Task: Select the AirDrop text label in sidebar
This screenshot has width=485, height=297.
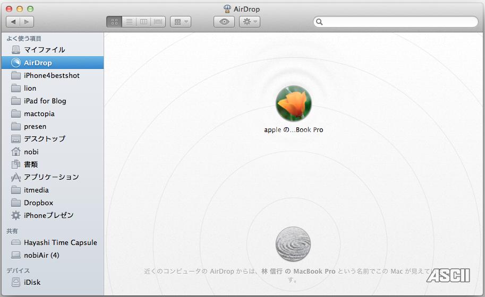Action: pos(38,63)
